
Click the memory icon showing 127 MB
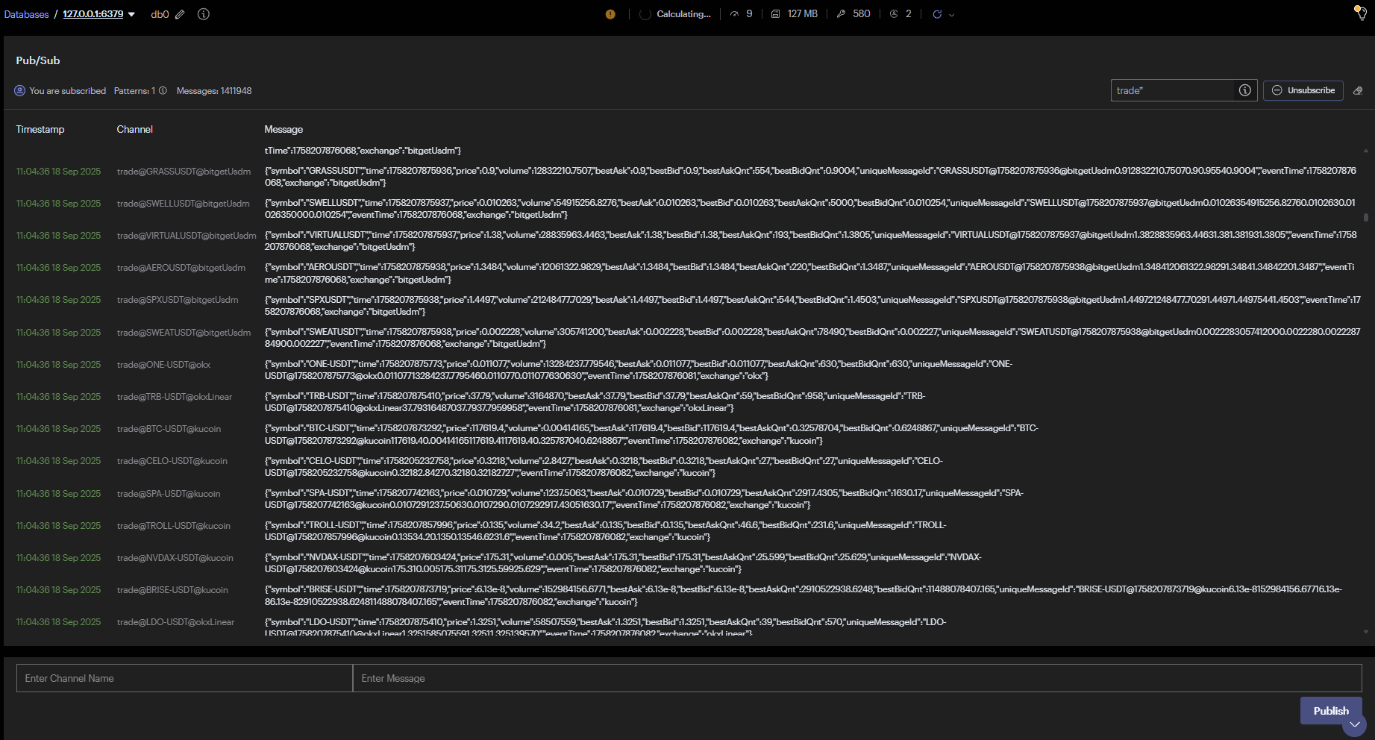tap(776, 14)
